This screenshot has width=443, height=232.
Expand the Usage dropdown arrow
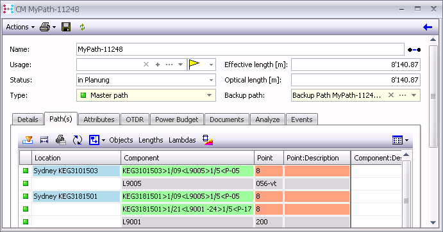[x=181, y=65]
